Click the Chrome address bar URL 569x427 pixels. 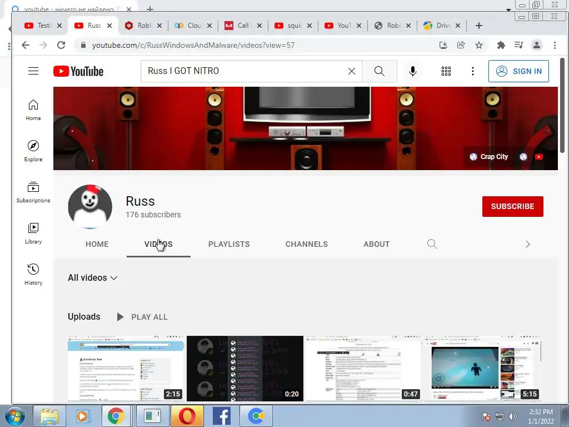pyautogui.click(x=193, y=45)
